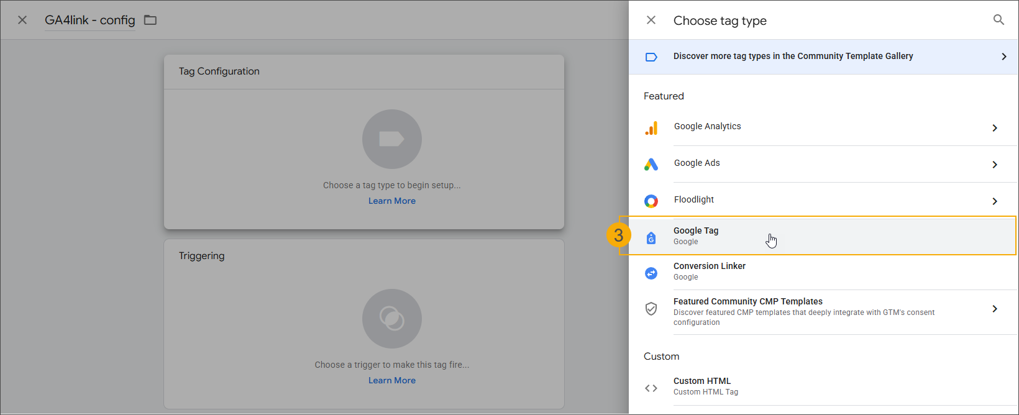Click the CMP Templates shield icon
Image resolution: width=1019 pixels, height=415 pixels.
(651, 309)
